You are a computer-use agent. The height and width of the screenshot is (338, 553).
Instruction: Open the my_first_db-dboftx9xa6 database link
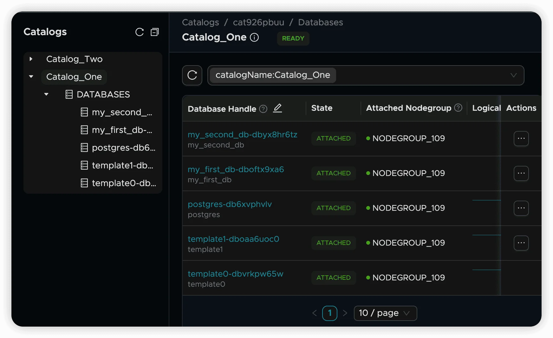click(x=236, y=170)
